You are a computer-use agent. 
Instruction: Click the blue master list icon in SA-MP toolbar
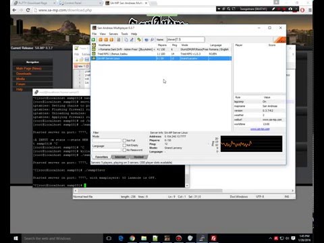point(146,40)
